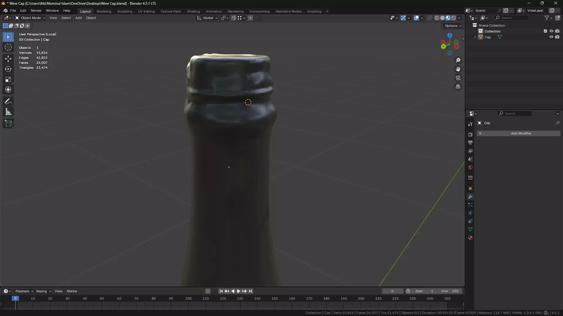The image size is (563, 316).
Task: Select the Move tool
Action: [8, 59]
